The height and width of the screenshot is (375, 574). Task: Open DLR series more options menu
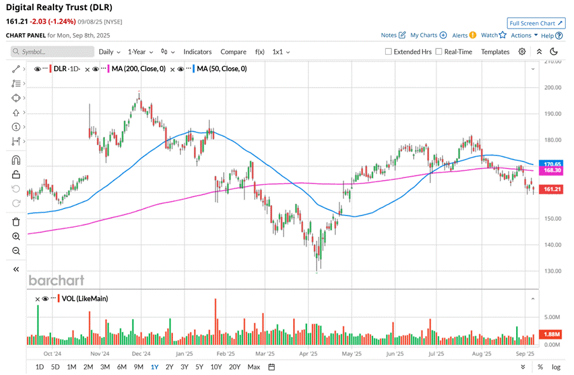[45, 69]
